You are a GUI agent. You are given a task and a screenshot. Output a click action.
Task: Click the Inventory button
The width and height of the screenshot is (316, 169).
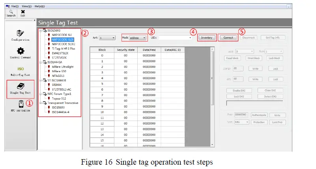point(207,38)
